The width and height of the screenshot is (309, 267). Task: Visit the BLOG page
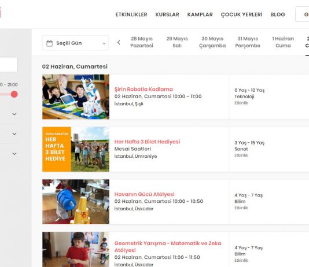click(x=278, y=14)
